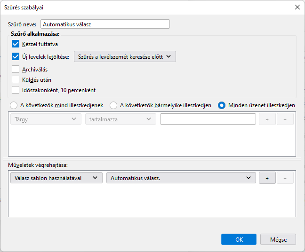305x252 pixels.
Task: Remove the action row with minus
Action: (285, 178)
